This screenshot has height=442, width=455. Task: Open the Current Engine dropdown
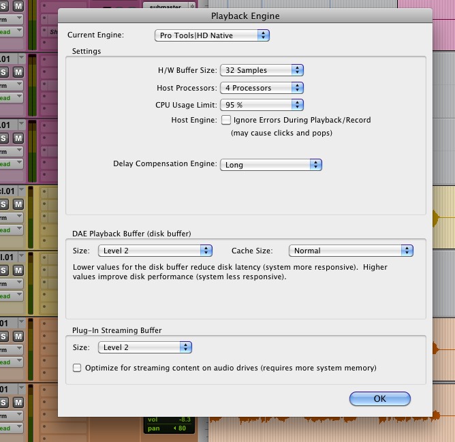[x=212, y=35]
